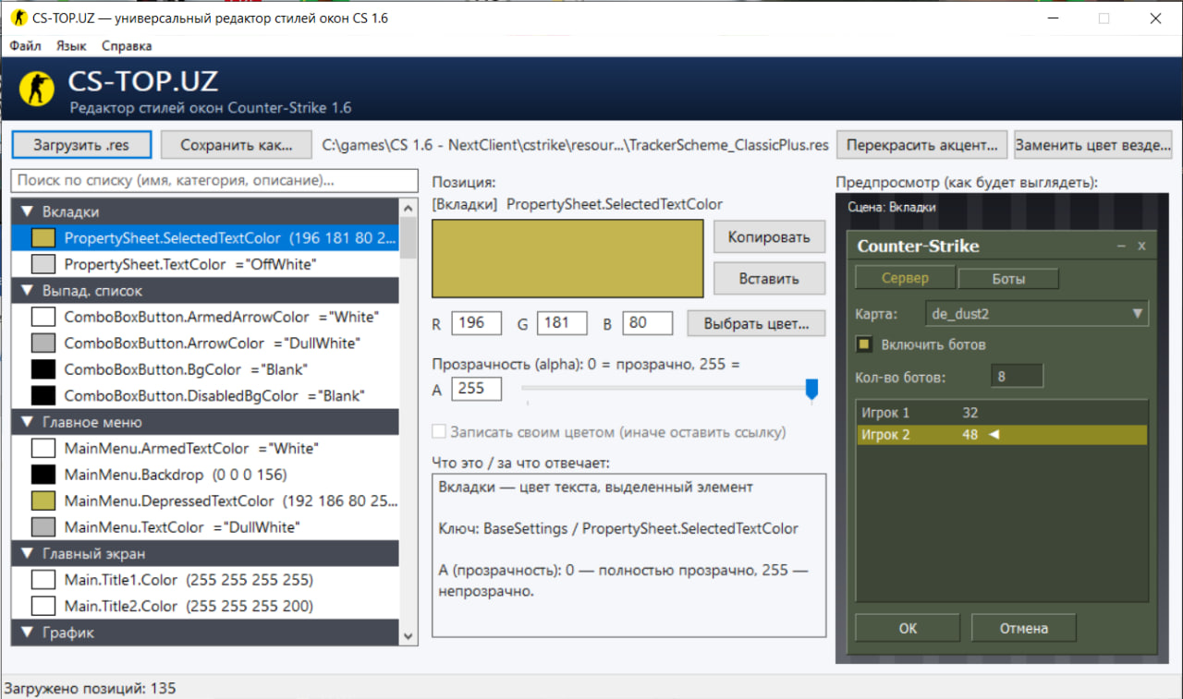
Task: Click Перекрасить акцент... button
Action: 921,145
